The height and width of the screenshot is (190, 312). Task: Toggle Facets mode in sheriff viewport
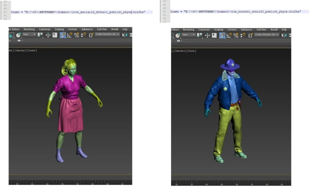[x=192, y=50]
